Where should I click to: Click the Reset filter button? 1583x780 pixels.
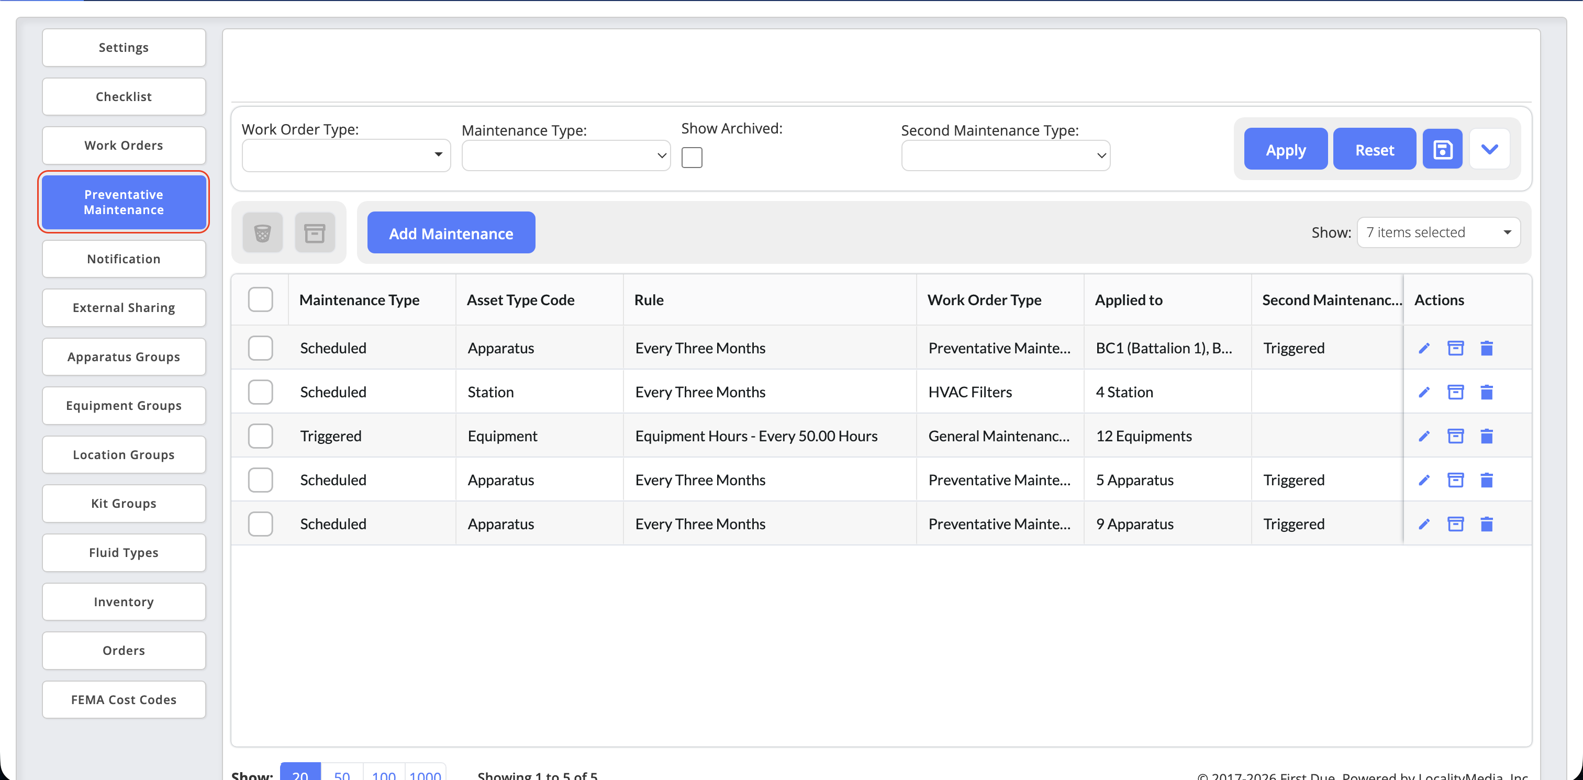(x=1374, y=149)
